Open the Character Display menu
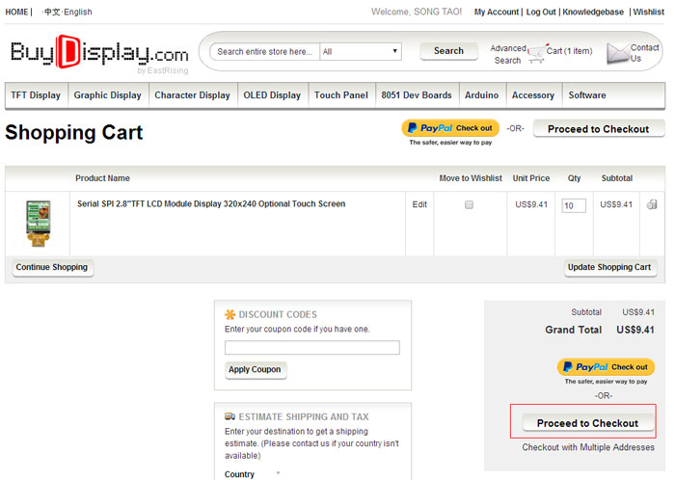This screenshot has height=480, width=675. 193,95
